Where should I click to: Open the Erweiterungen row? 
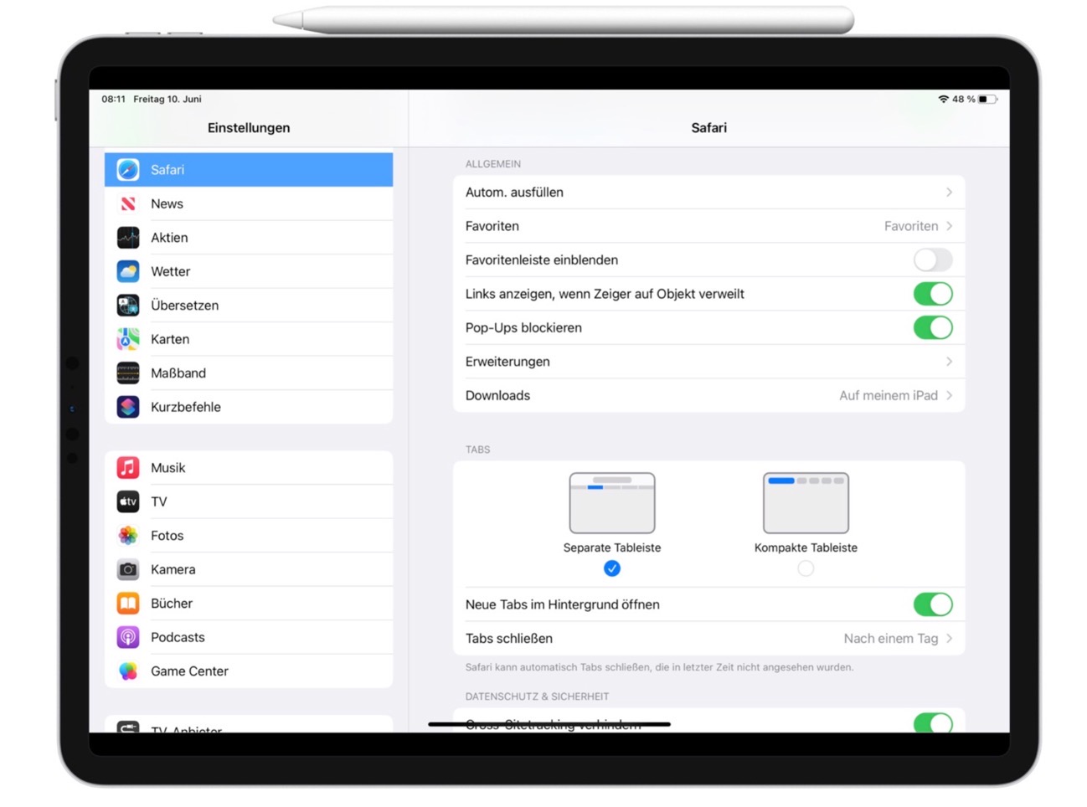click(x=709, y=362)
